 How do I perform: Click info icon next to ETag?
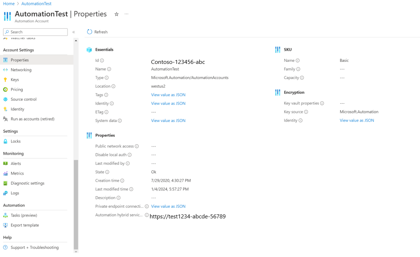point(106,112)
